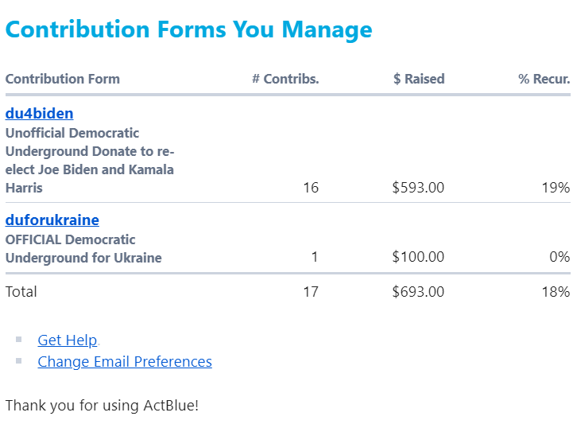Click the $ Raised column header
577x424 pixels.
click(419, 79)
